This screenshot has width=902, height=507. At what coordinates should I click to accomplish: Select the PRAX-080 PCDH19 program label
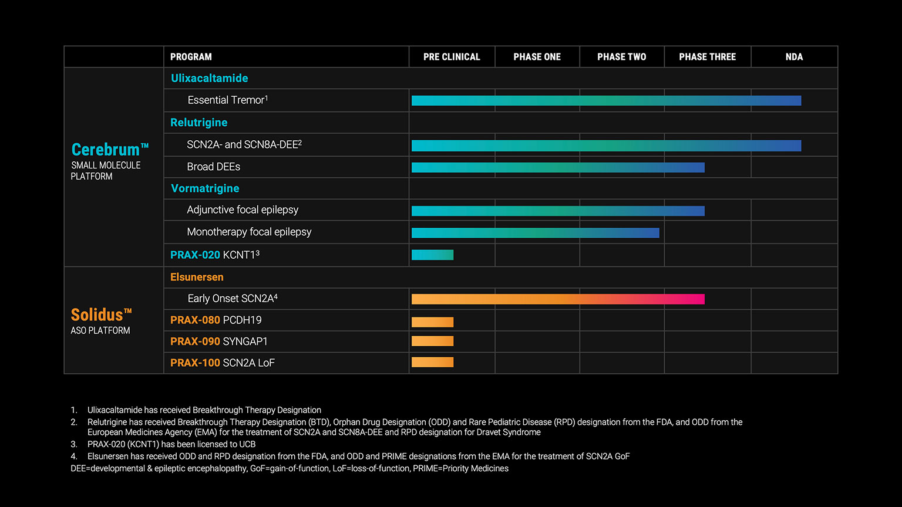pyautogui.click(x=216, y=320)
